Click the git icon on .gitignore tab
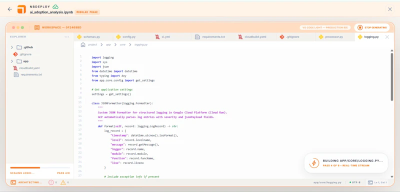The image size is (400, 192). tap(282, 37)
